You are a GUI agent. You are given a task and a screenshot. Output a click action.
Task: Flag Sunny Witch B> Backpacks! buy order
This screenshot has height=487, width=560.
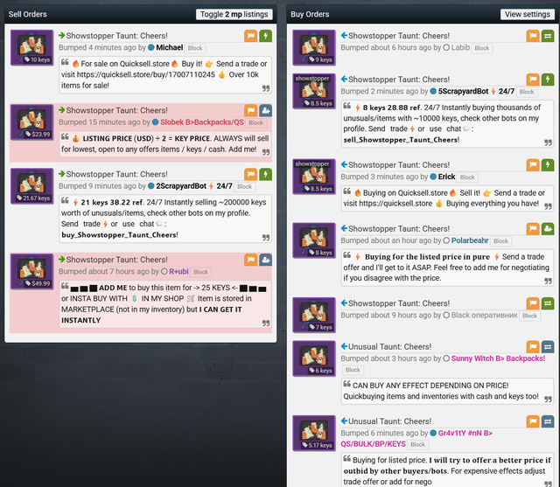(533, 347)
